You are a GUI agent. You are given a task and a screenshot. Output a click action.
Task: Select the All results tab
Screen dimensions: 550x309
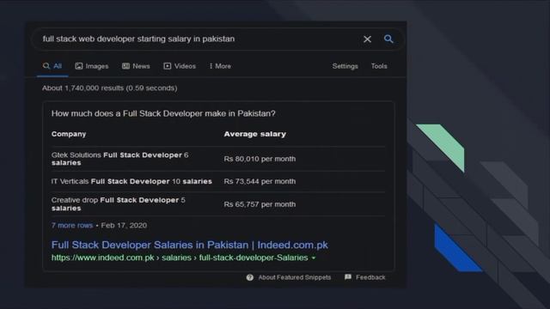52,66
